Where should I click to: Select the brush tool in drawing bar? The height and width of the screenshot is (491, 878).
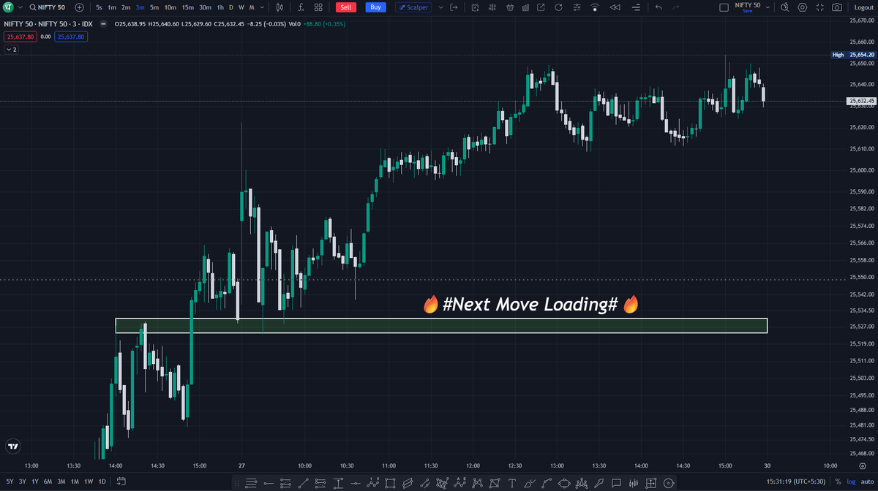(530, 483)
